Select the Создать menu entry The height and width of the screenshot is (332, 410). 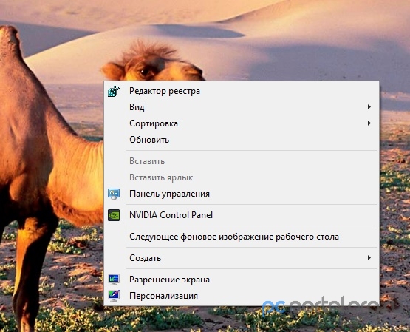pos(242,258)
